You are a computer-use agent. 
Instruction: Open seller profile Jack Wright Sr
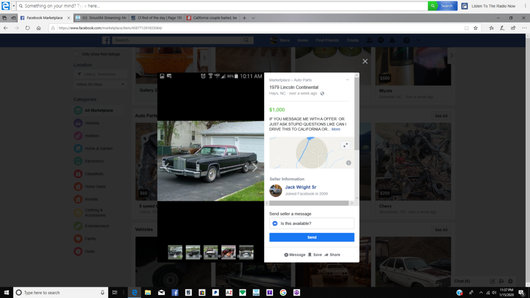pos(301,187)
